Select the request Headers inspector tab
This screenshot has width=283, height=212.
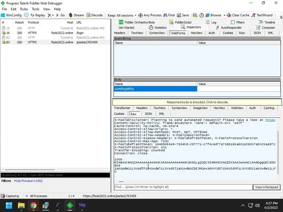(x=119, y=33)
